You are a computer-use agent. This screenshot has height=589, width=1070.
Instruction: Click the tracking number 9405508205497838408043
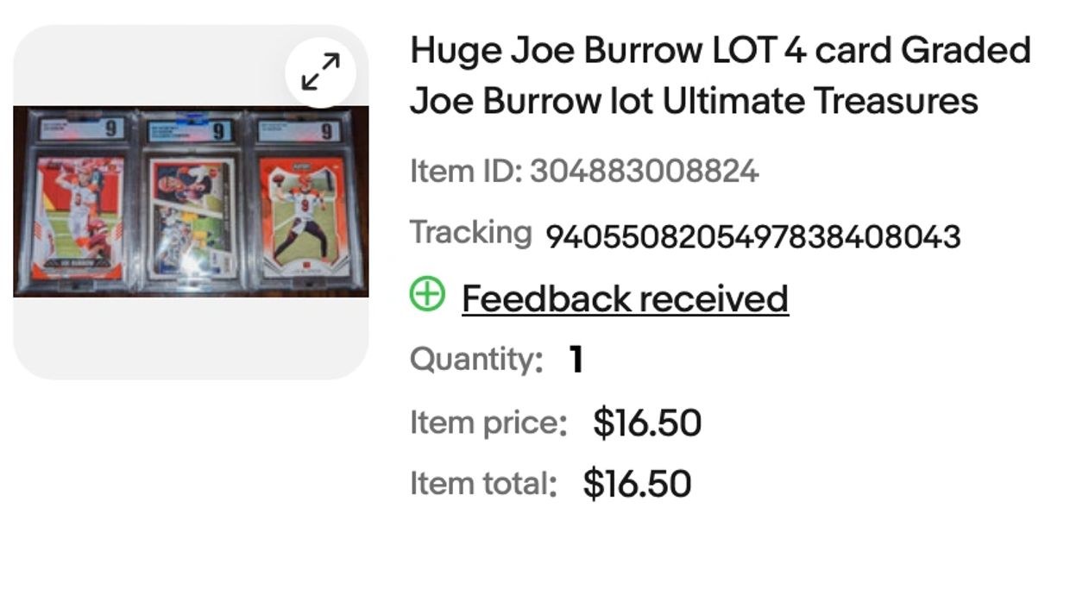(x=752, y=236)
